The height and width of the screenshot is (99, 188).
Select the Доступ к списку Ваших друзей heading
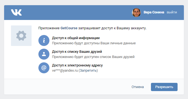[x=77, y=52]
